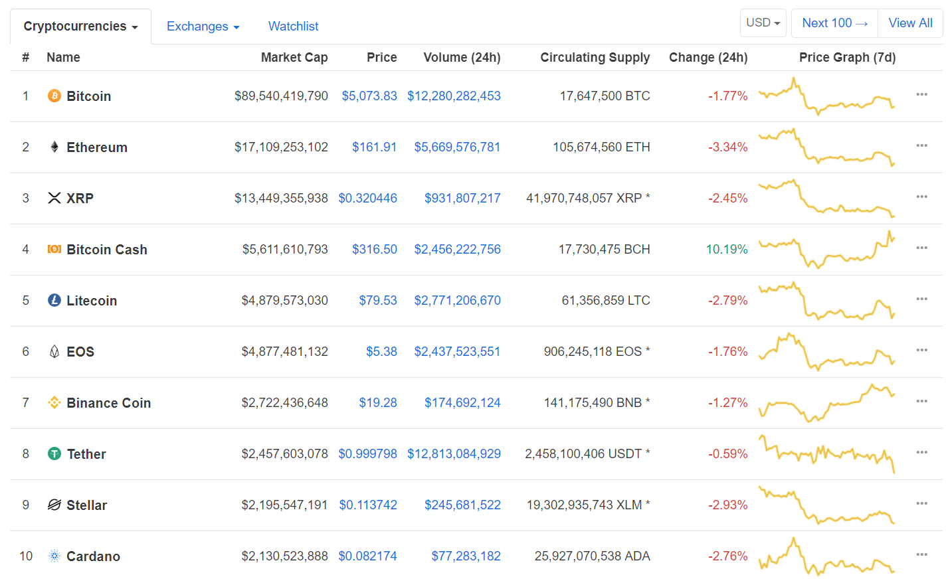Open the more options menu for EOS
The width and height of the screenshot is (948, 579).
(921, 350)
